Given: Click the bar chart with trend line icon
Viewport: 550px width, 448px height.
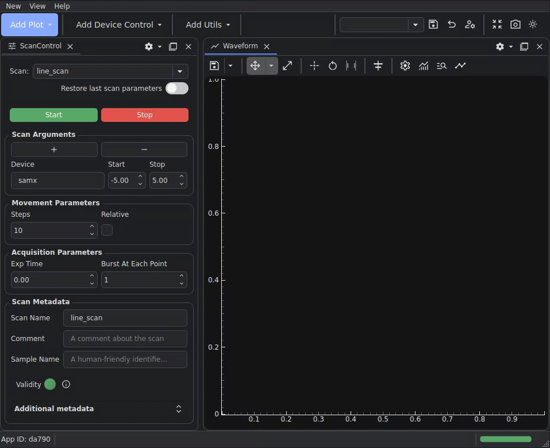Looking at the screenshot, I should tap(424, 66).
